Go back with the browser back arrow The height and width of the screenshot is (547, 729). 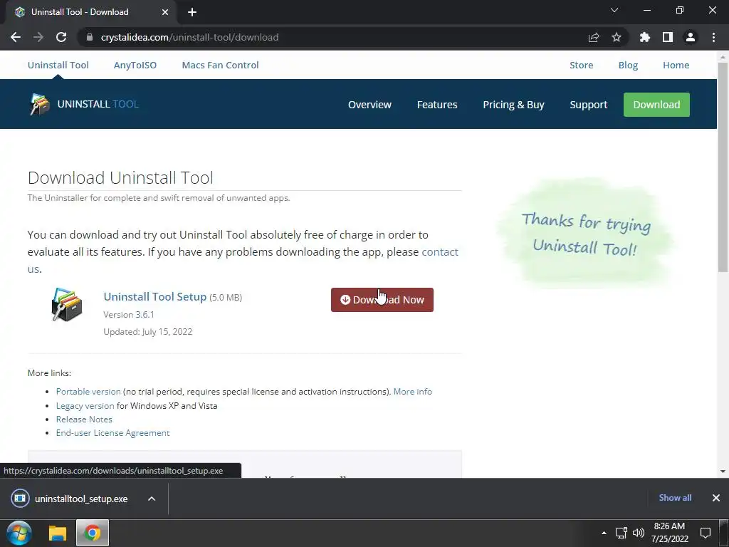(x=16, y=37)
